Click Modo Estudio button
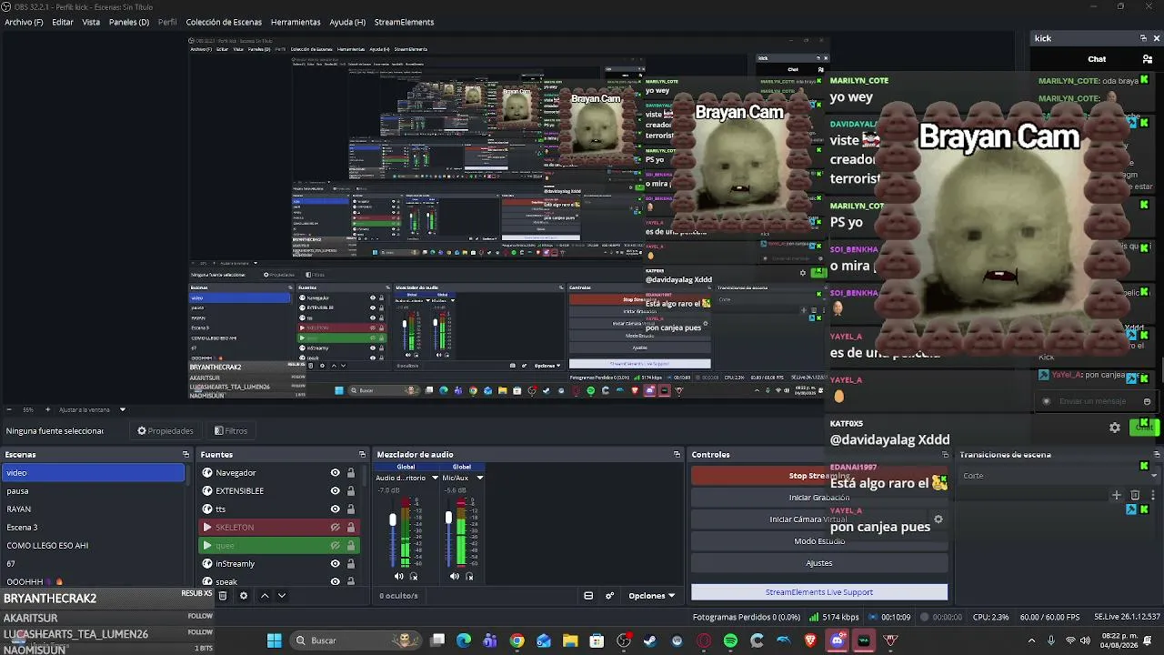1164x655 pixels. point(819,541)
